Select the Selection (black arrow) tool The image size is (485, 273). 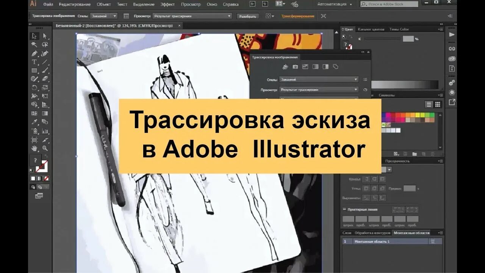pos(34,36)
